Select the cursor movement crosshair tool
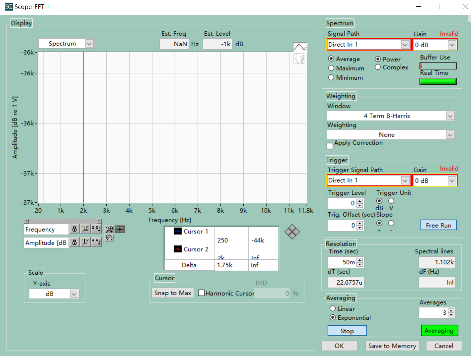The width and height of the screenshot is (471, 356). 120,229
